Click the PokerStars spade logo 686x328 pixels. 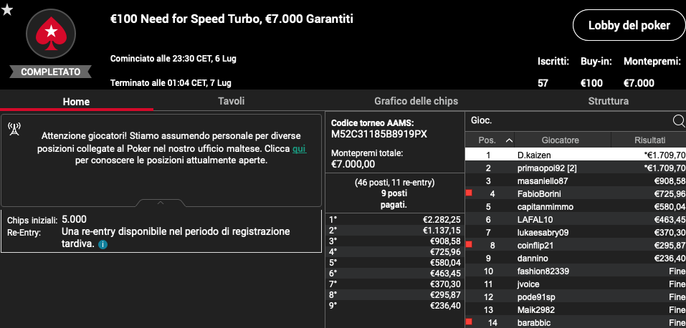[x=51, y=34]
